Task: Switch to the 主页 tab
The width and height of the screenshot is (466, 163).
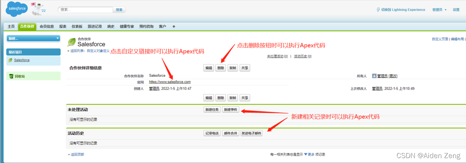Action: (11, 26)
